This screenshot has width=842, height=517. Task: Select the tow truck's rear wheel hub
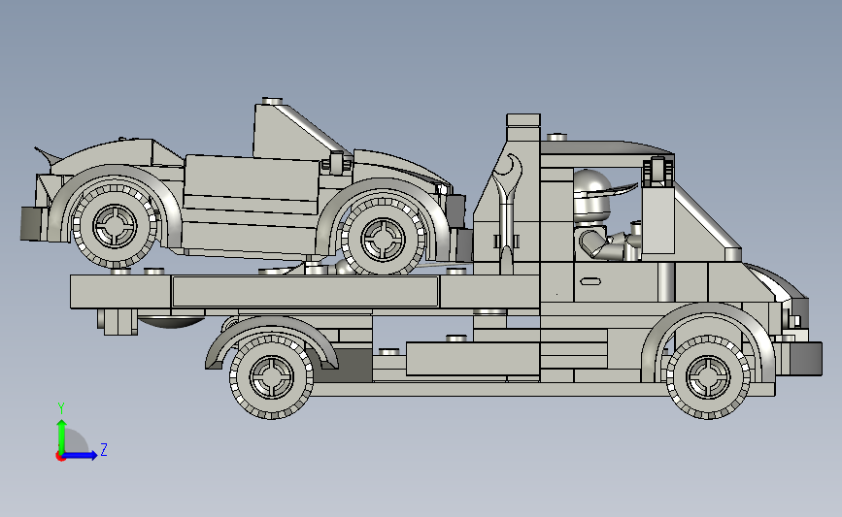point(272,376)
